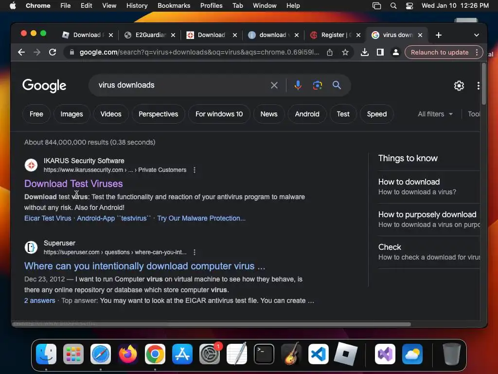Viewport: 498px width, 374px height.
Task: Launch Safari from the Dock
Action: (101, 354)
